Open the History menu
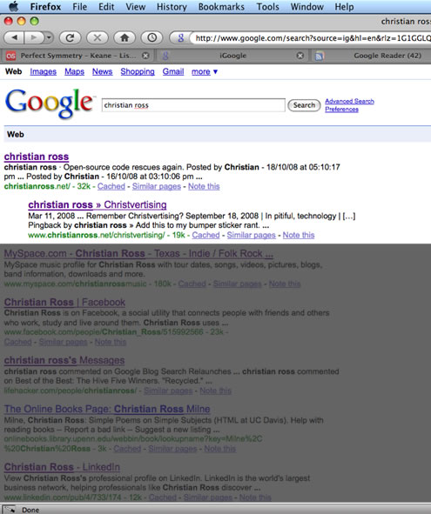 tap(172, 7)
